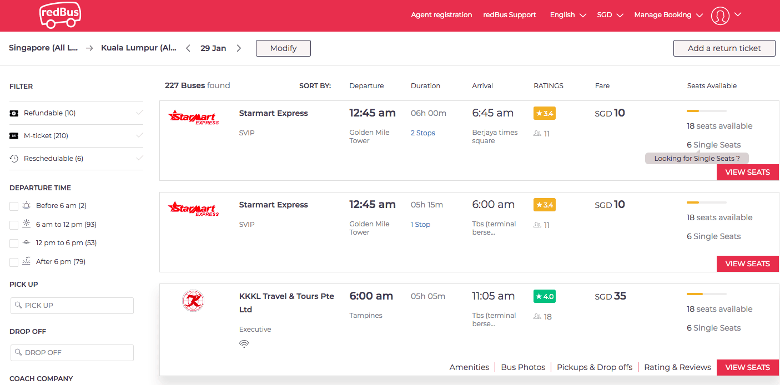The image size is (780, 385).
Task: Click the After 6 pm sunset icon
Action: (x=27, y=261)
